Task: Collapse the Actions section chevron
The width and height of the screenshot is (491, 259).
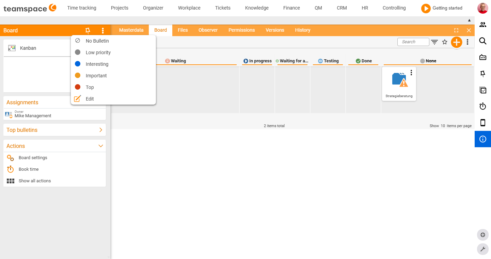Action: (x=101, y=146)
